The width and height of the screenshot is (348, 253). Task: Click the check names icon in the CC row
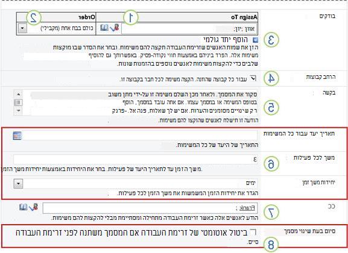tap(34, 207)
